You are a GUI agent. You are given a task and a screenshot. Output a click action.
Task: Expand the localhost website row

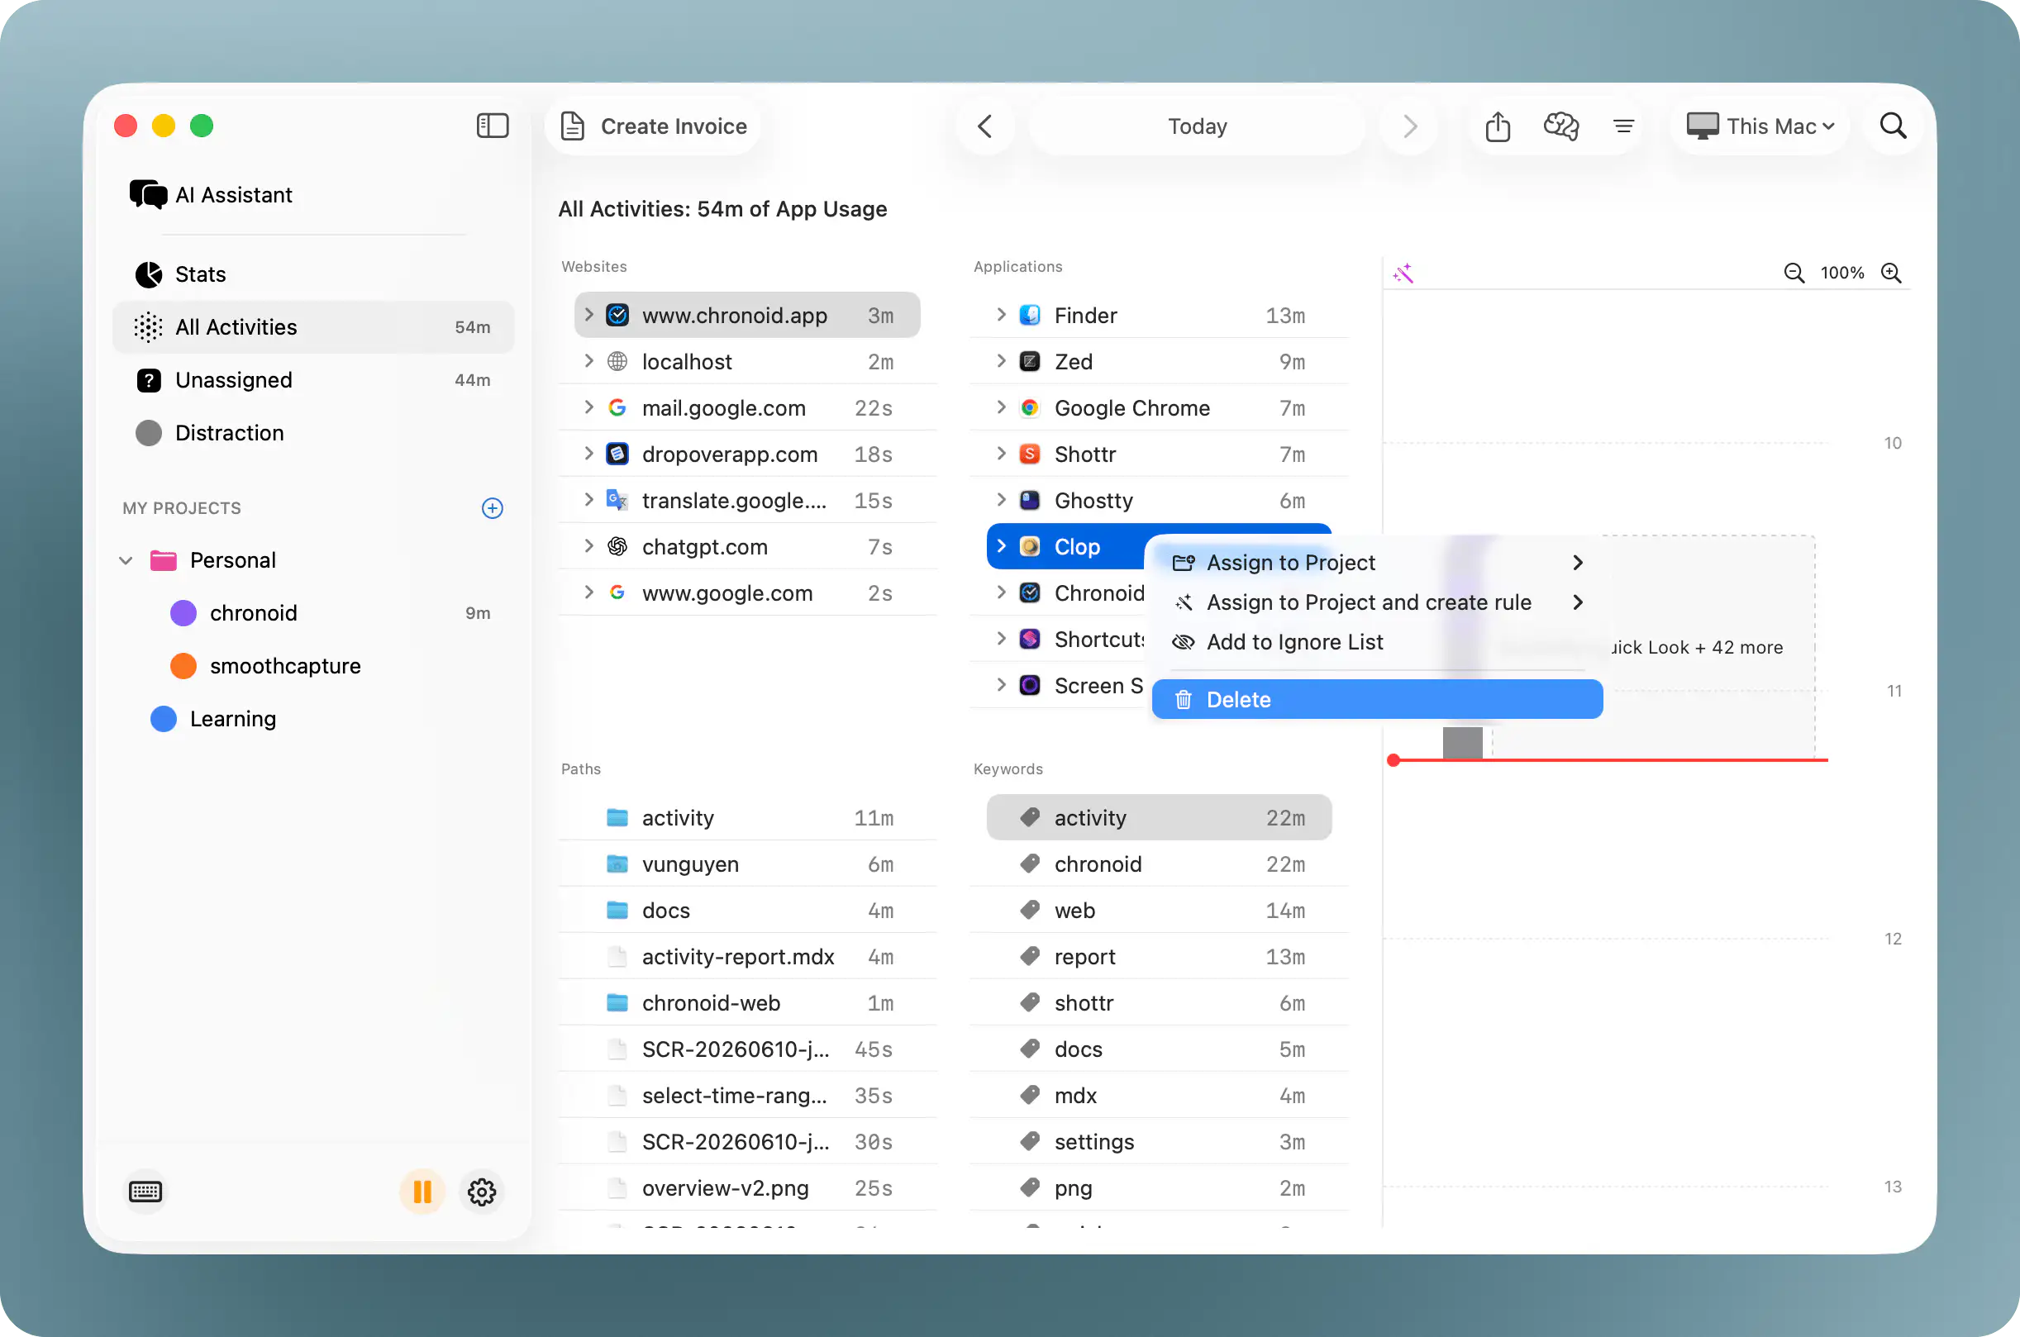(588, 362)
